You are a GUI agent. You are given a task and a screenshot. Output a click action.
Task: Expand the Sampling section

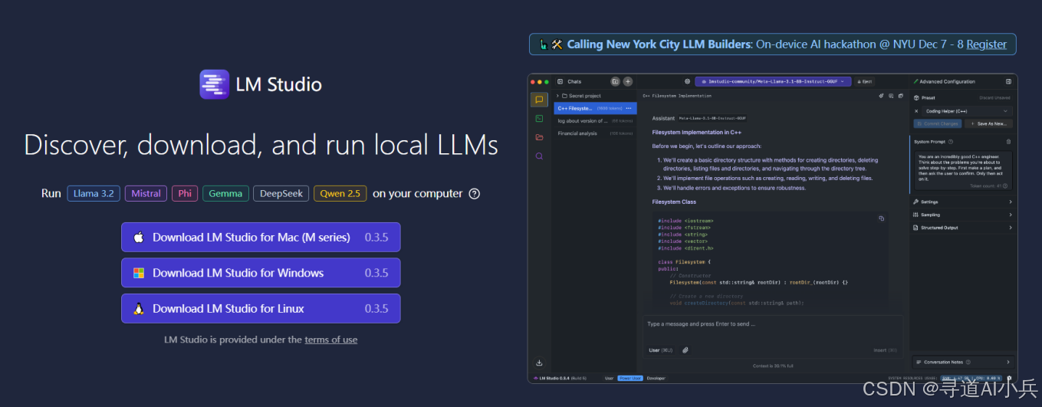(x=963, y=215)
